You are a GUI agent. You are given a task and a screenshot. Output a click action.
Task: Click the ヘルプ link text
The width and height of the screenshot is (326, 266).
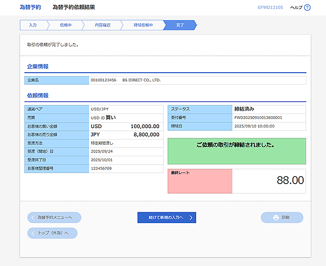tap(296, 8)
